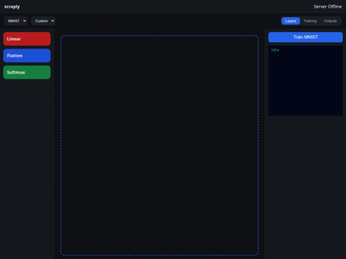Open the MNIST dataset dropdown
Screen dimensions: 346x259
[15, 21]
